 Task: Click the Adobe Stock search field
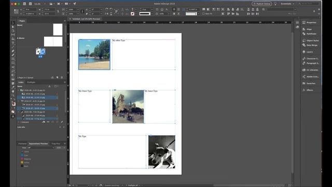click(x=308, y=4)
